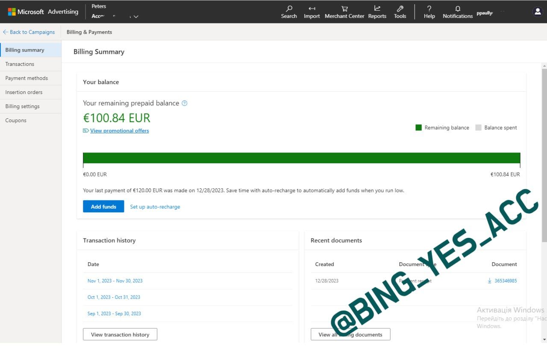
Task: Open Payment methods in sidebar
Action: pos(26,78)
